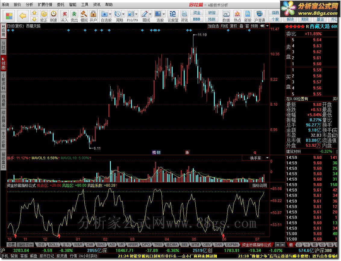This screenshot has height=261, width=341.
Task: Select the W&R indicator tab
Action: tap(78, 244)
